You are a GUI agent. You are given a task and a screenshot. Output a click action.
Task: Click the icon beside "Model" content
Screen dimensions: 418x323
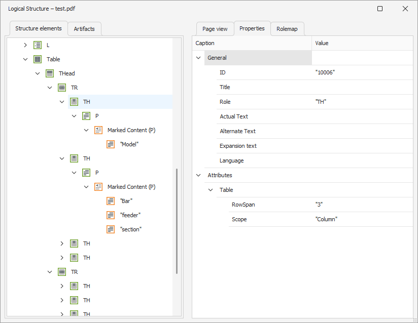pyautogui.click(x=111, y=144)
